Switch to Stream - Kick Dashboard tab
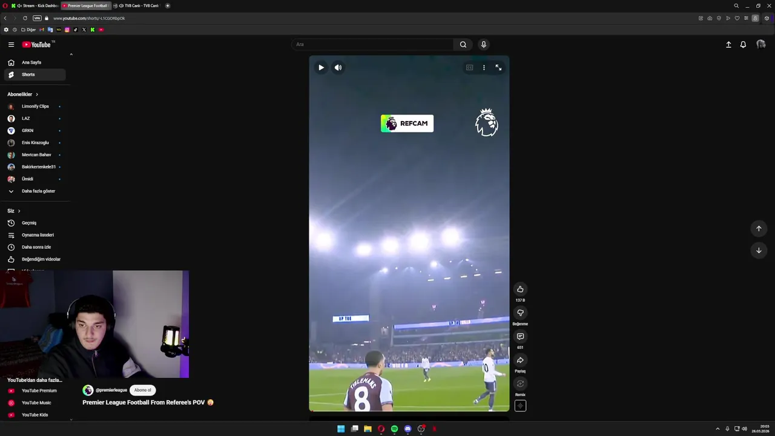Screen dimensions: 775x436 pyautogui.click(x=36, y=5)
